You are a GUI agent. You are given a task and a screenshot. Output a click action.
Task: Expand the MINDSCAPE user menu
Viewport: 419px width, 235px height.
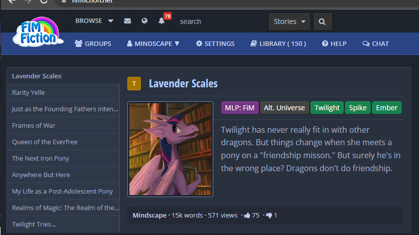tap(153, 44)
